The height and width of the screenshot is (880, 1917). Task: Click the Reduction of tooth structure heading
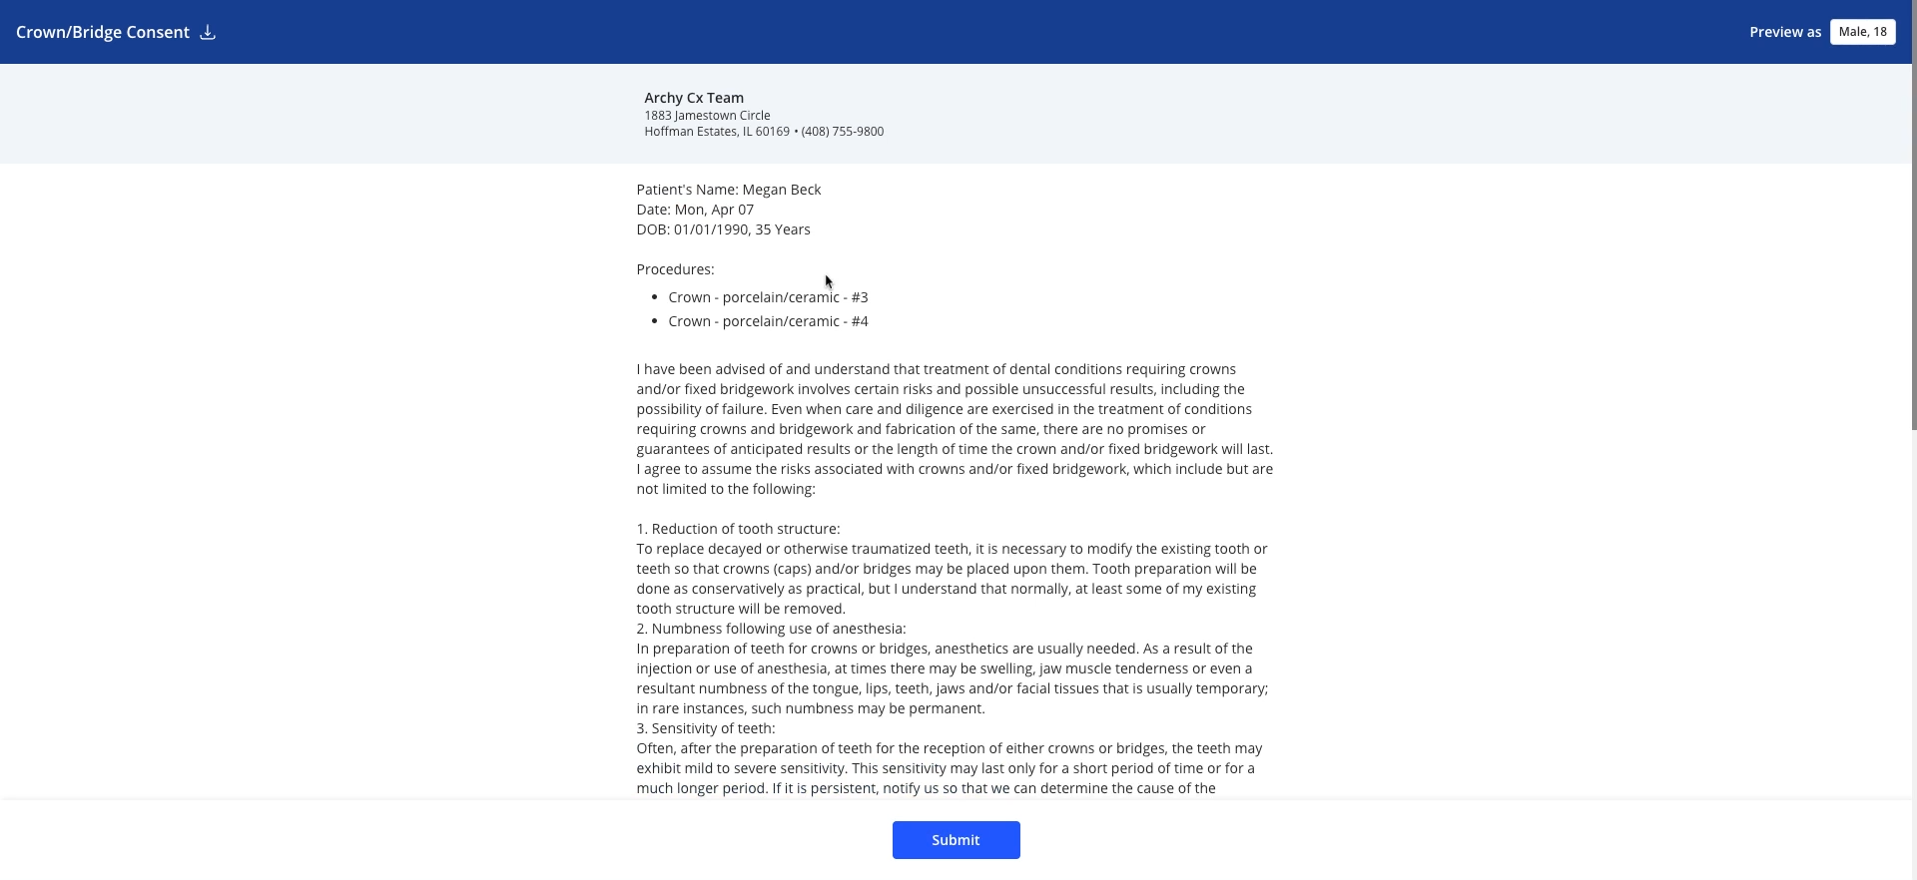coord(738,529)
